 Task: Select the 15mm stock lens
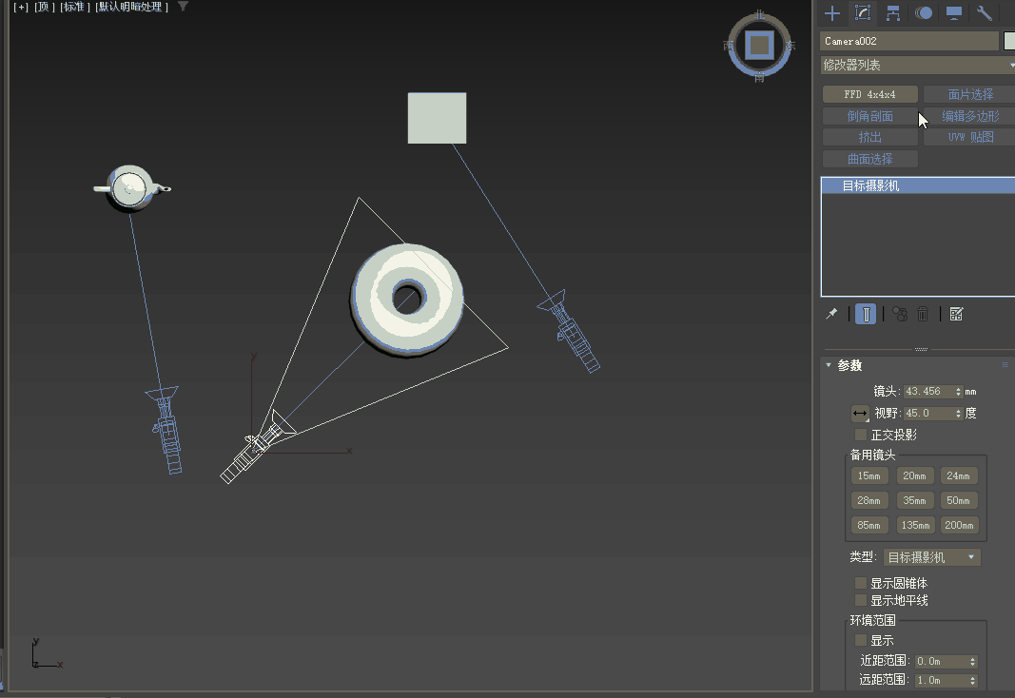[x=869, y=476]
